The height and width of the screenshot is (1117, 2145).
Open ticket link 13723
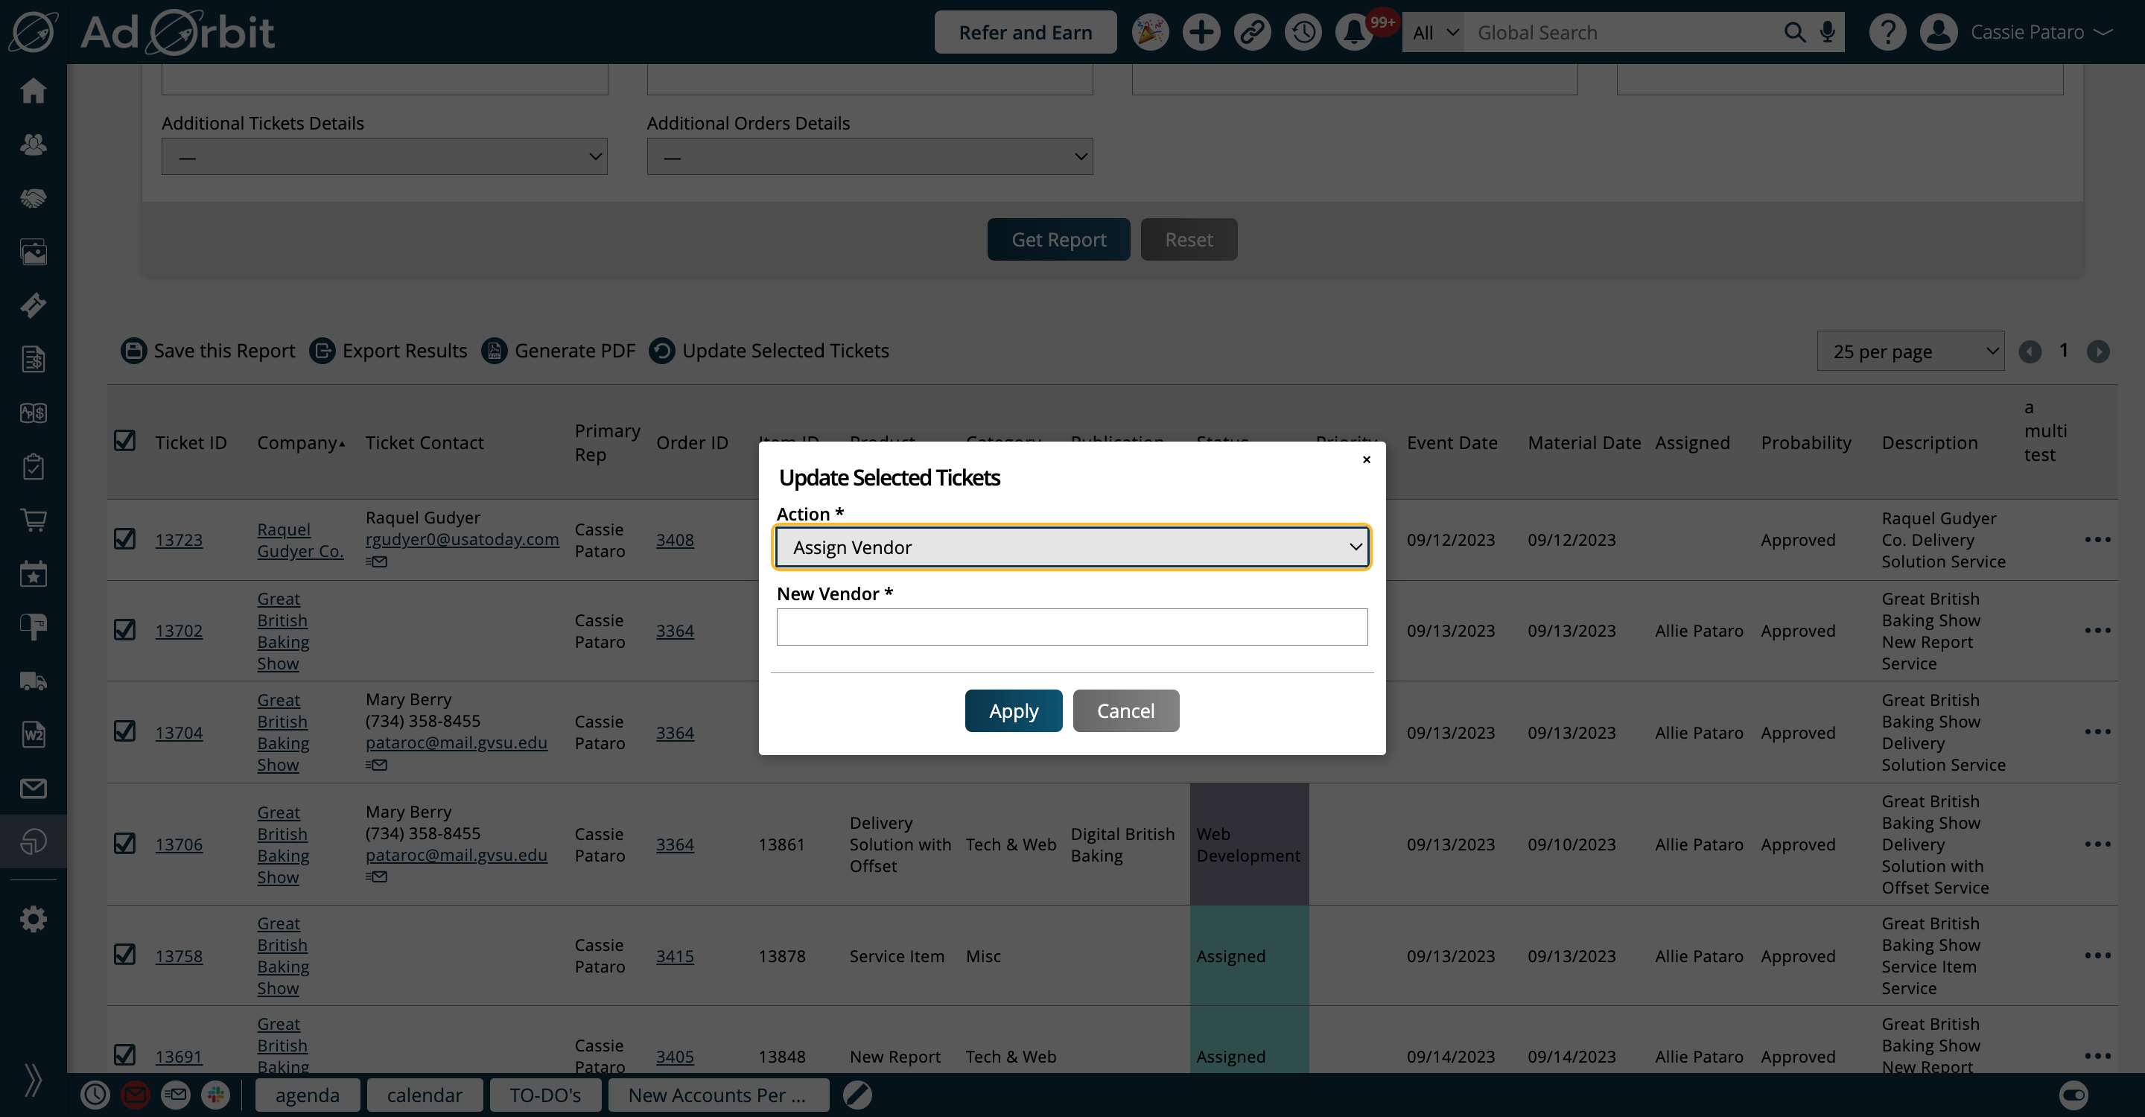click(x=179, y=539)
